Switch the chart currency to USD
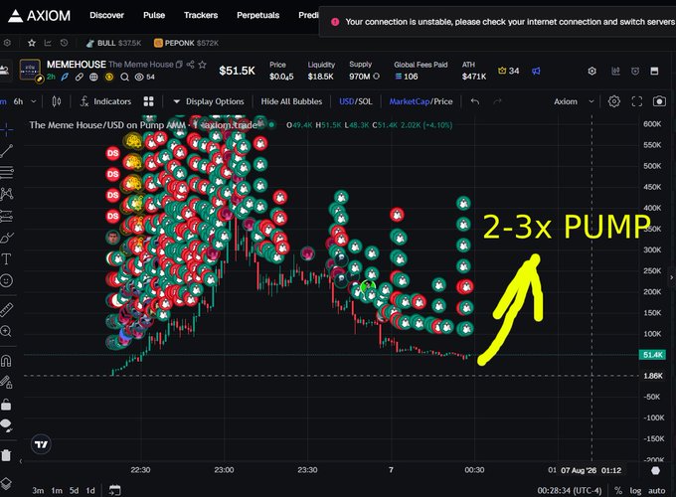 click(x=346, y=101)
